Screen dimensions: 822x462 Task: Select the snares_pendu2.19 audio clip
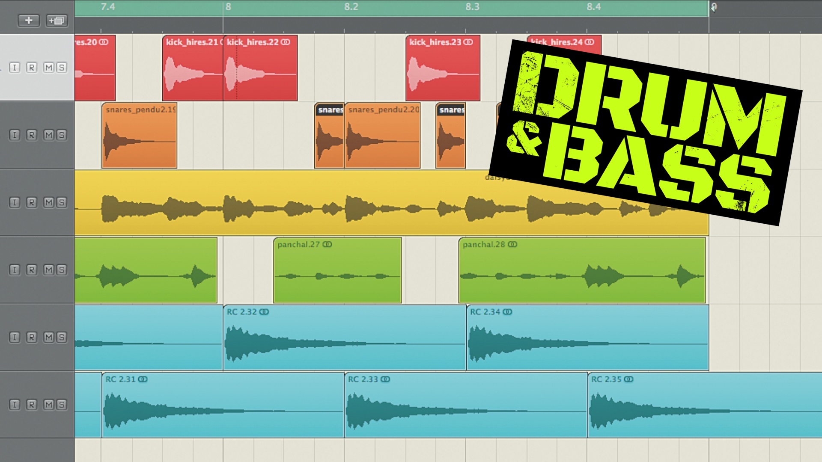click(x=139, y=137)
